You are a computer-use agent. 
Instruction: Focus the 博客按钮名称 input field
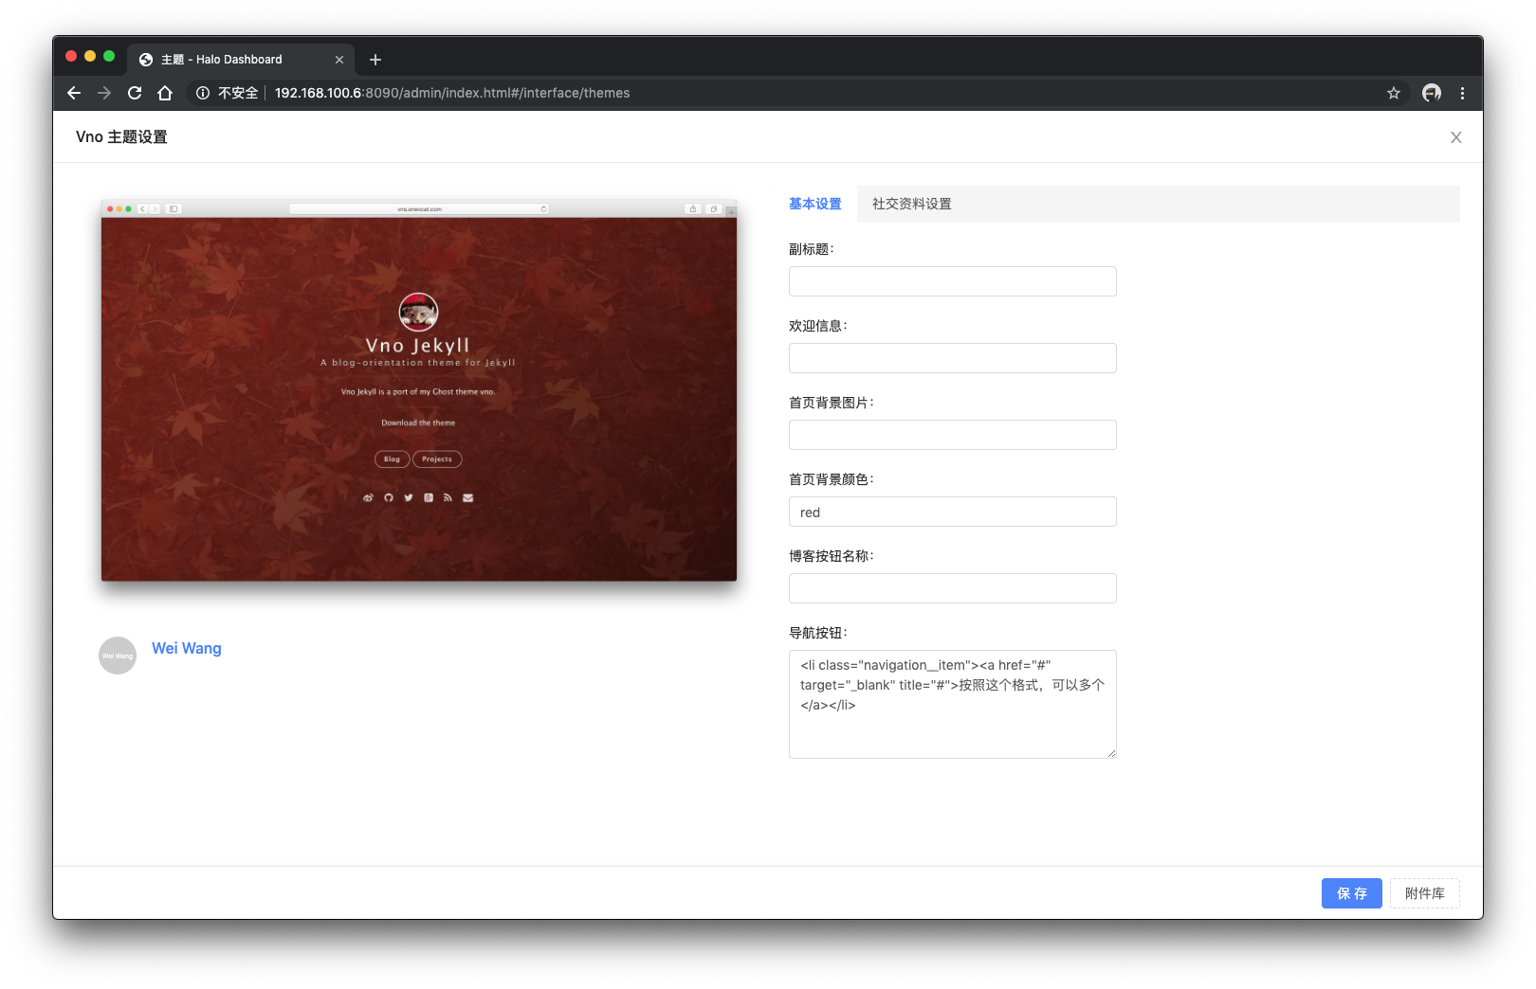pyautogui.click(x=953, y=588)
